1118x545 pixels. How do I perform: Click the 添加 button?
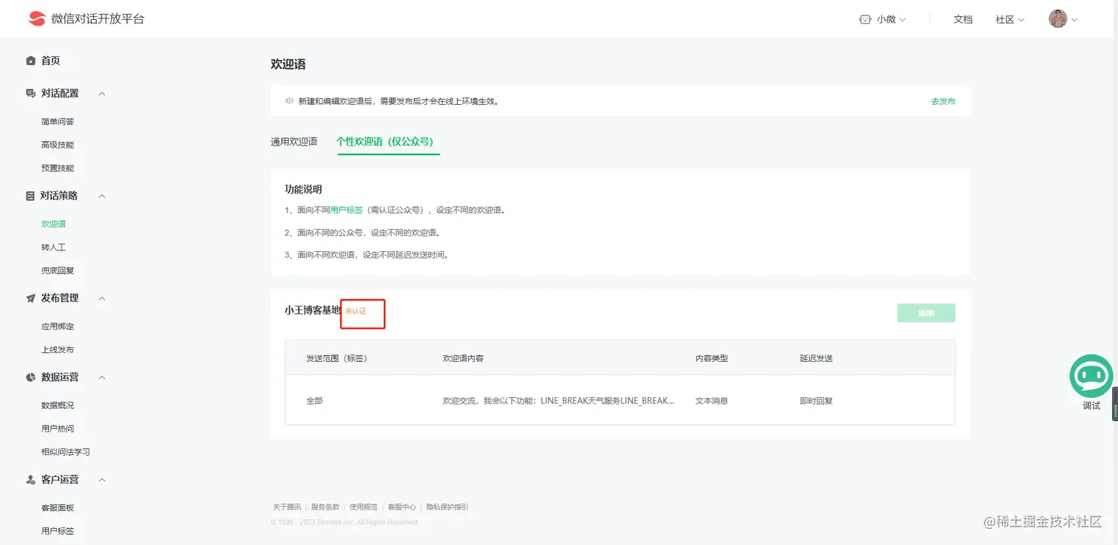tap(926, 312)
